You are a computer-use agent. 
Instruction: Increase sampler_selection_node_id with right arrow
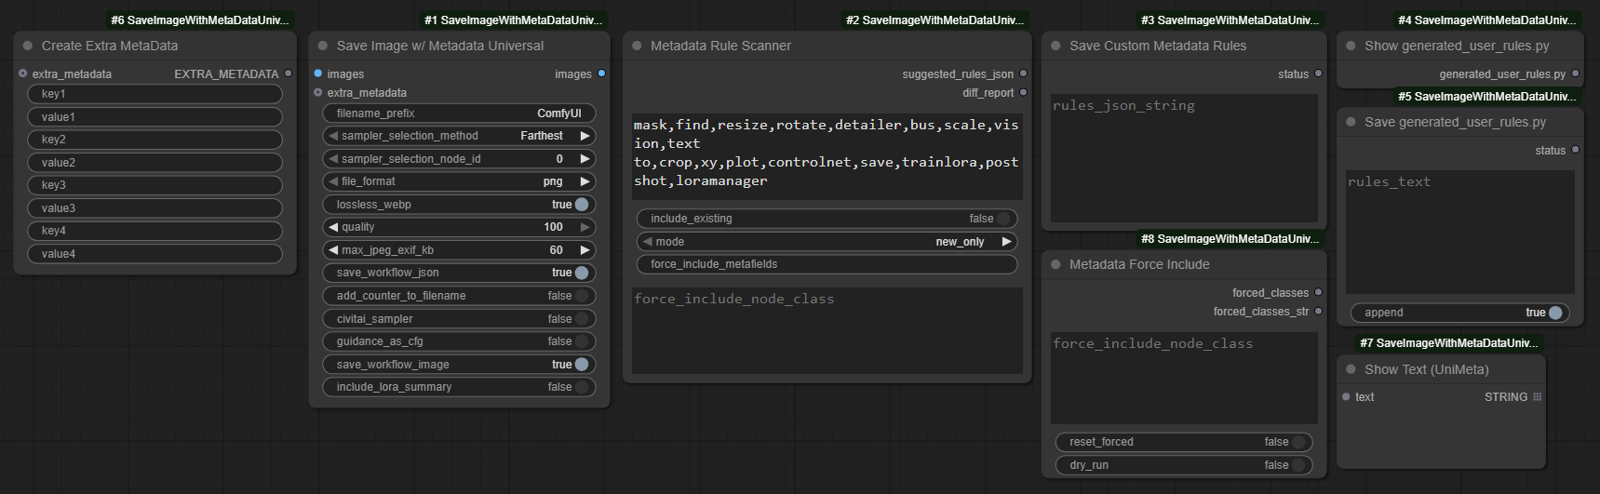click(x=585, y=159)
